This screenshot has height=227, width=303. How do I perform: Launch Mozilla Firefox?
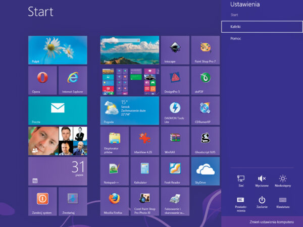pos(115,201)
